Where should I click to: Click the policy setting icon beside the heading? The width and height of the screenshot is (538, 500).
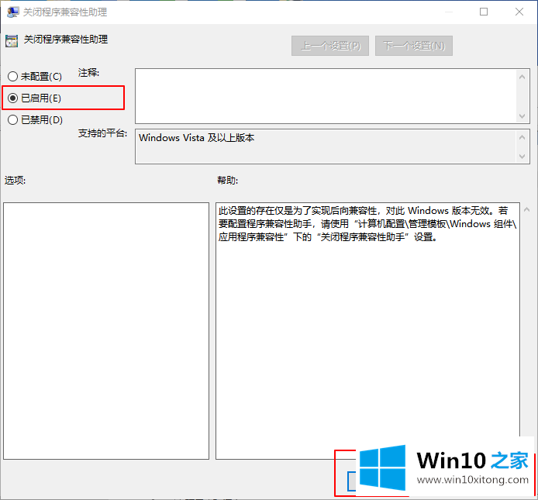tap(12, 41)
